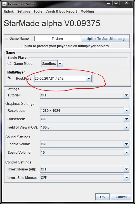Open the Enable Sound dropdown
This screenshot has width=135, height=204.
tap(85, 144)
